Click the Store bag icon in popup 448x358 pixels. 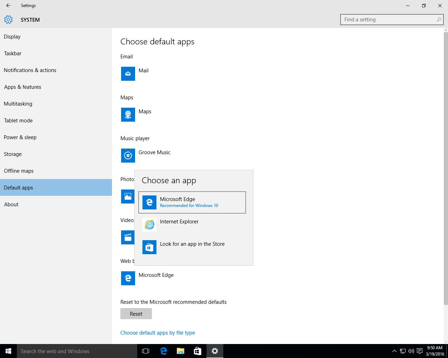pos(149,247)
